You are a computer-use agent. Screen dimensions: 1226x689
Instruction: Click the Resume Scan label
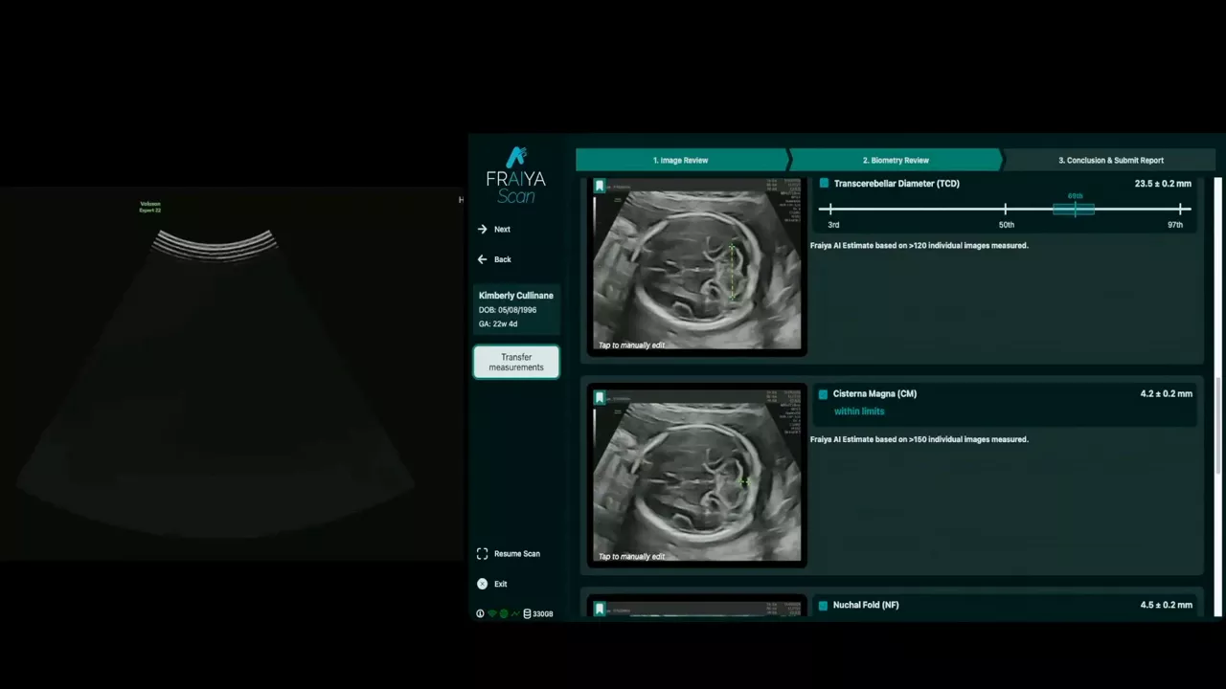click(517, 554)
